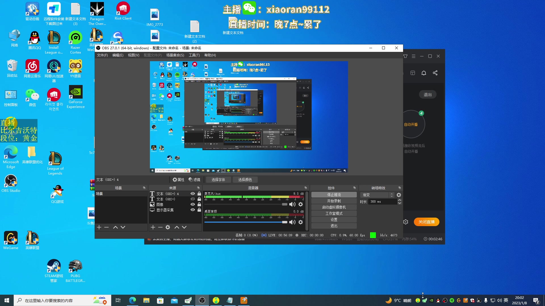Open filters (滤镜) for selected source
545x306 pixels.
(194, 180)
